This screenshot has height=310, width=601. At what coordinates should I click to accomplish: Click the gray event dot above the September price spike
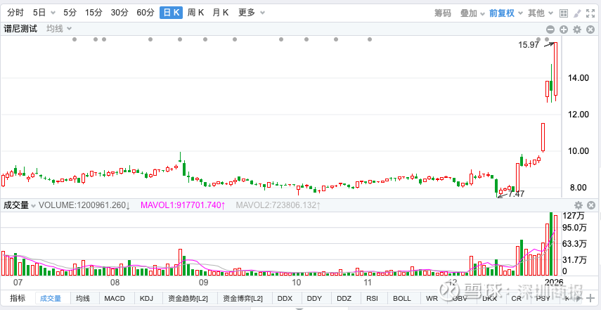pyautogui.click(x=179, y=39)
